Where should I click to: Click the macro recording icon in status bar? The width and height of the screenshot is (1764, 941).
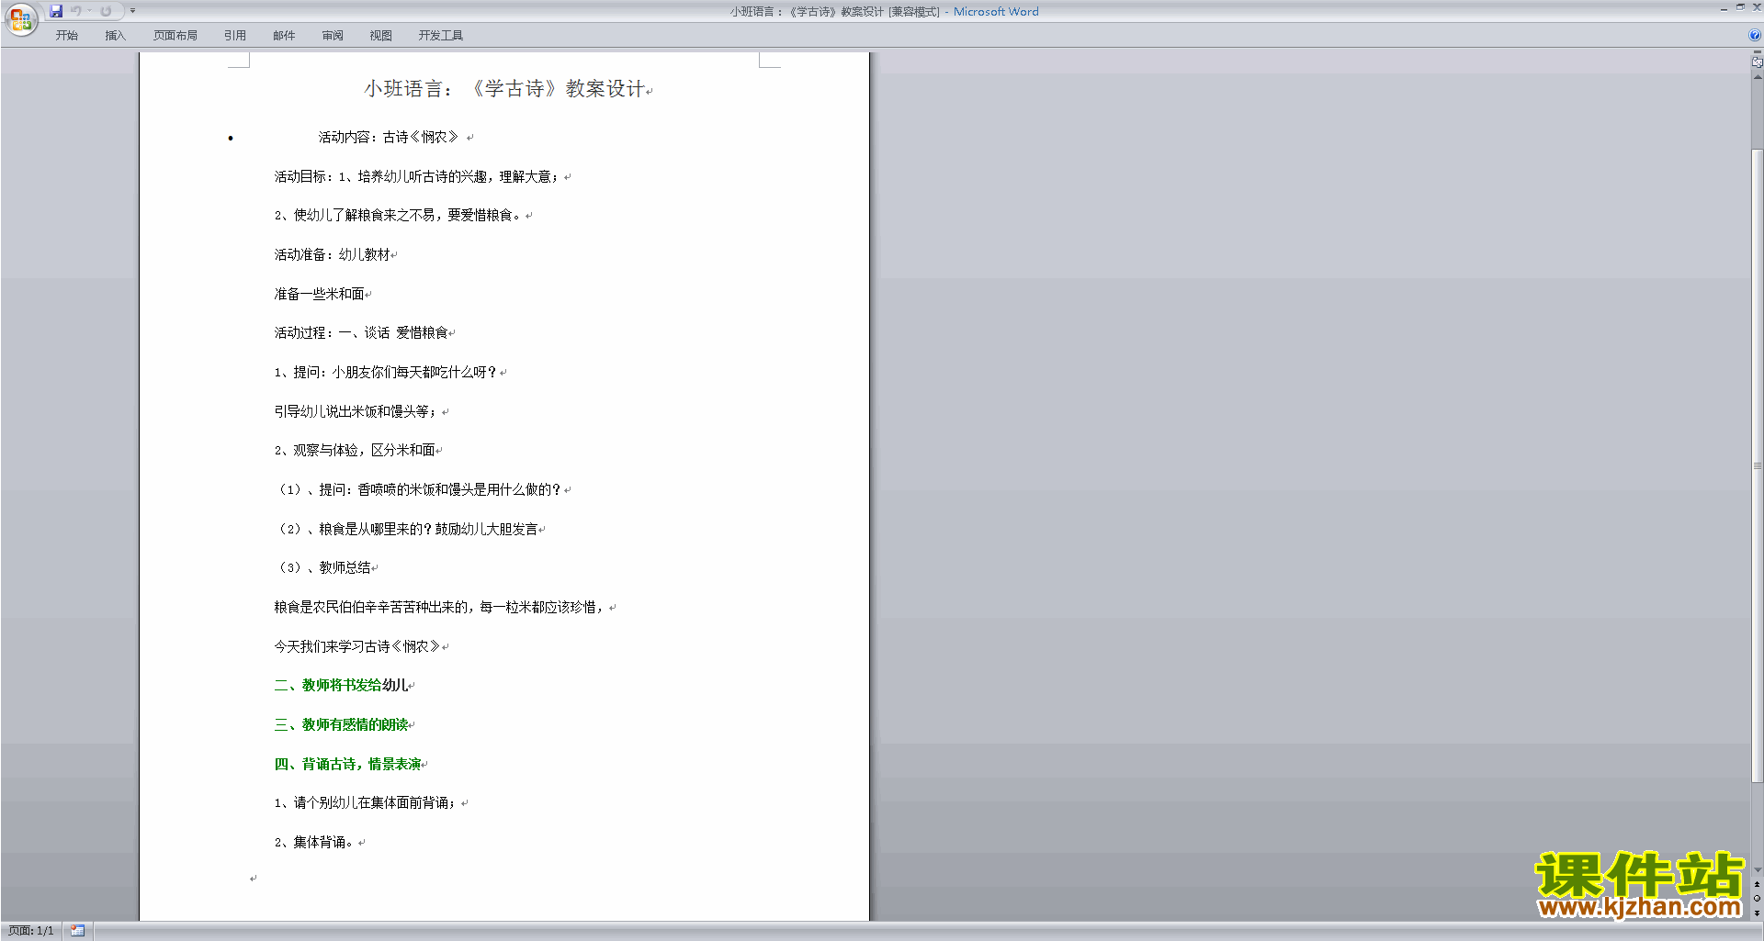78,931
